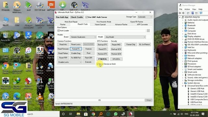Open Control Panel desktop icon
The height and width of the screenshot is (117, 208).
pyautogui.click(x=6, y=53)
